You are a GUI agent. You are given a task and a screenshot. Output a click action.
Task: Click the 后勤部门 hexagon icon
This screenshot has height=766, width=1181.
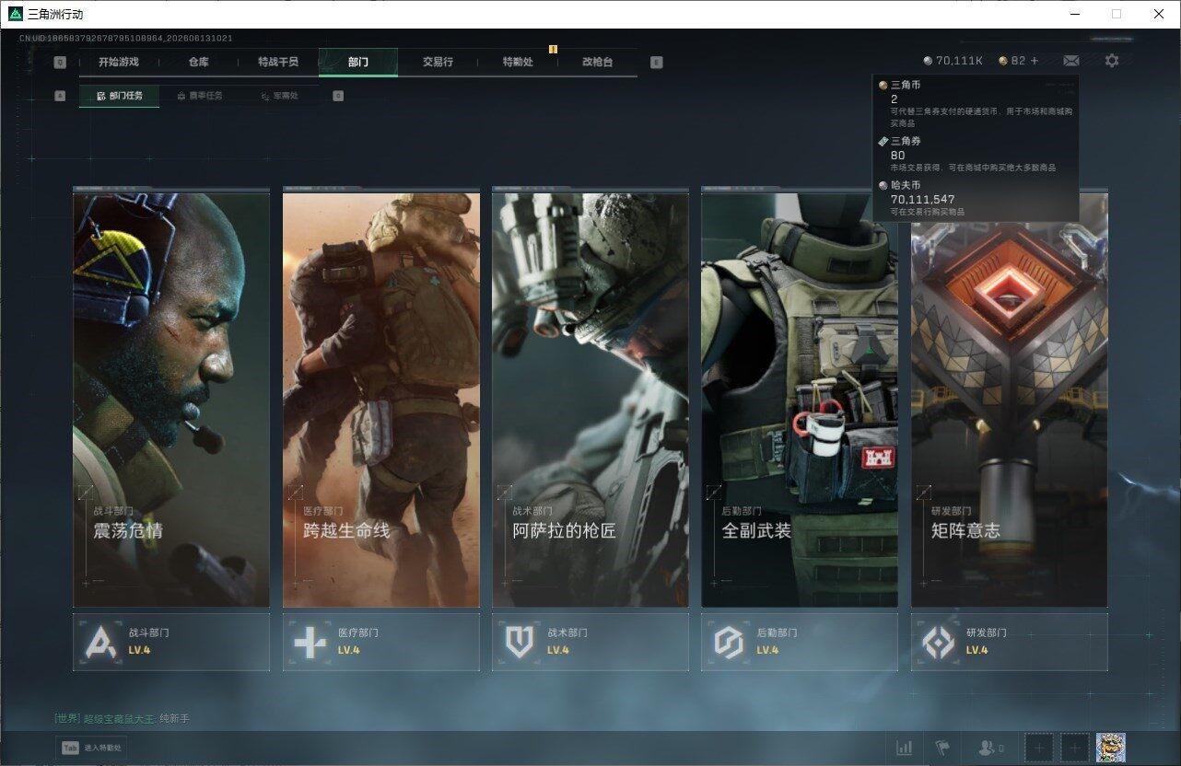tap(729, 642)
